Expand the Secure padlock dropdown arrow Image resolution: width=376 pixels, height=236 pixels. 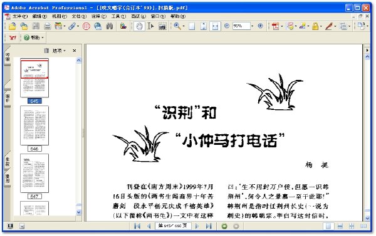(321, 26)
